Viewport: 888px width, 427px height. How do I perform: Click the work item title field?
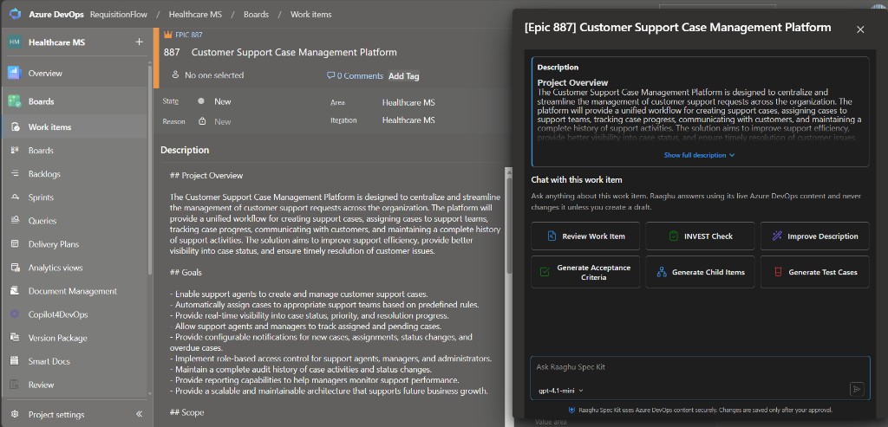pos(294,53)
